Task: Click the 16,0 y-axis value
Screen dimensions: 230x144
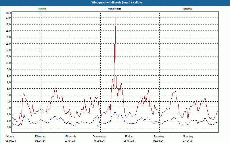Action: click(8, 24)
